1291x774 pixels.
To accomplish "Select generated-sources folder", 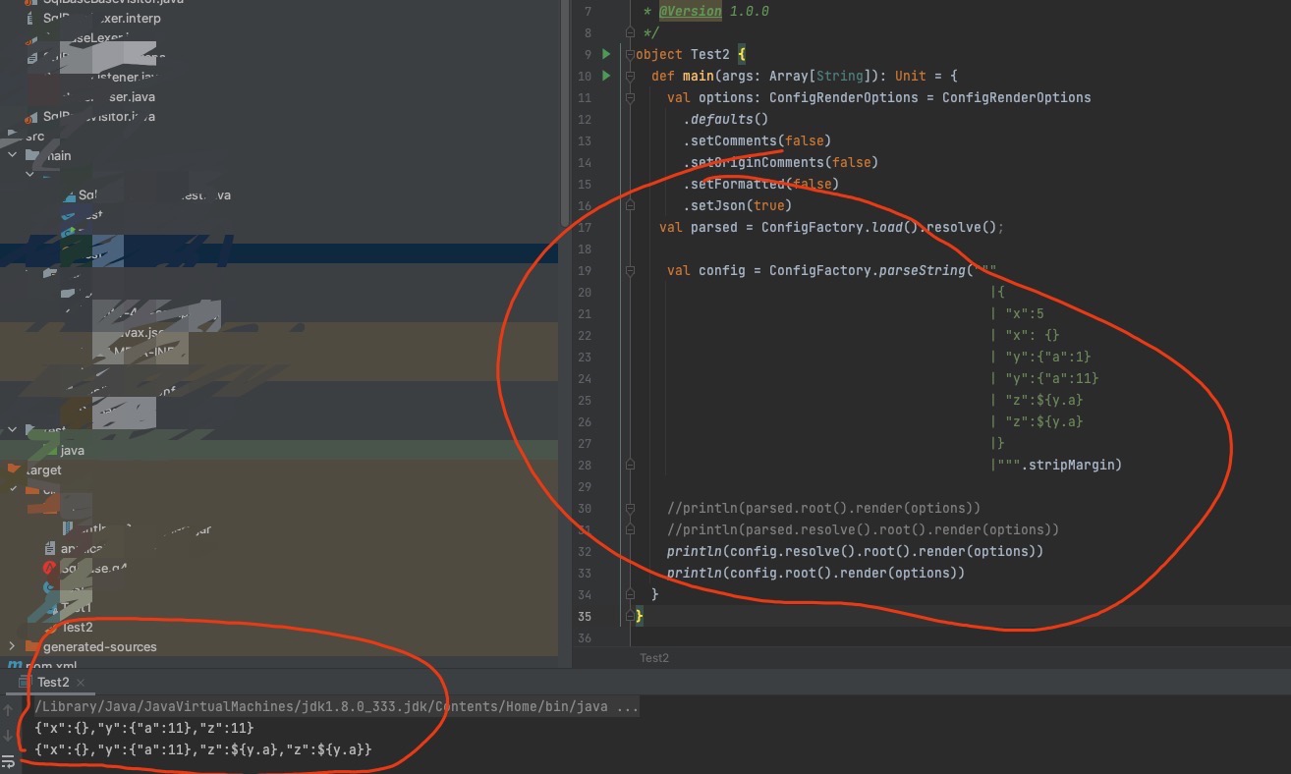I will coord(99,646).
